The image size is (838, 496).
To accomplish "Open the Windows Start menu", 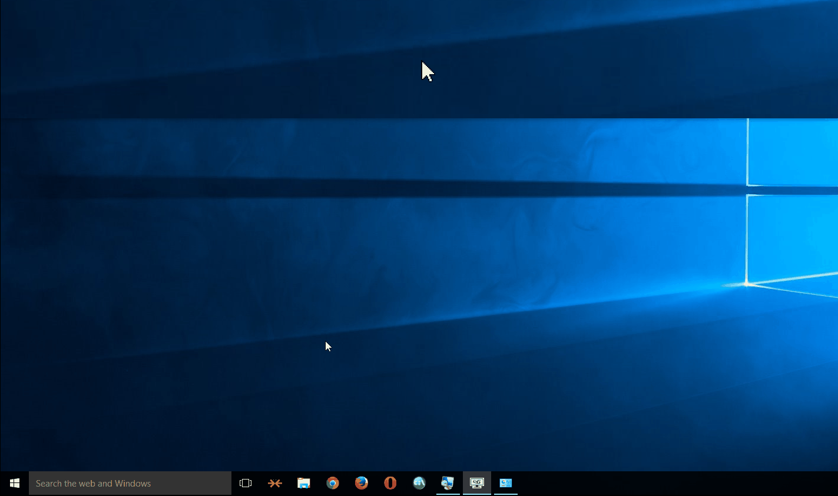I will (14, 483).
